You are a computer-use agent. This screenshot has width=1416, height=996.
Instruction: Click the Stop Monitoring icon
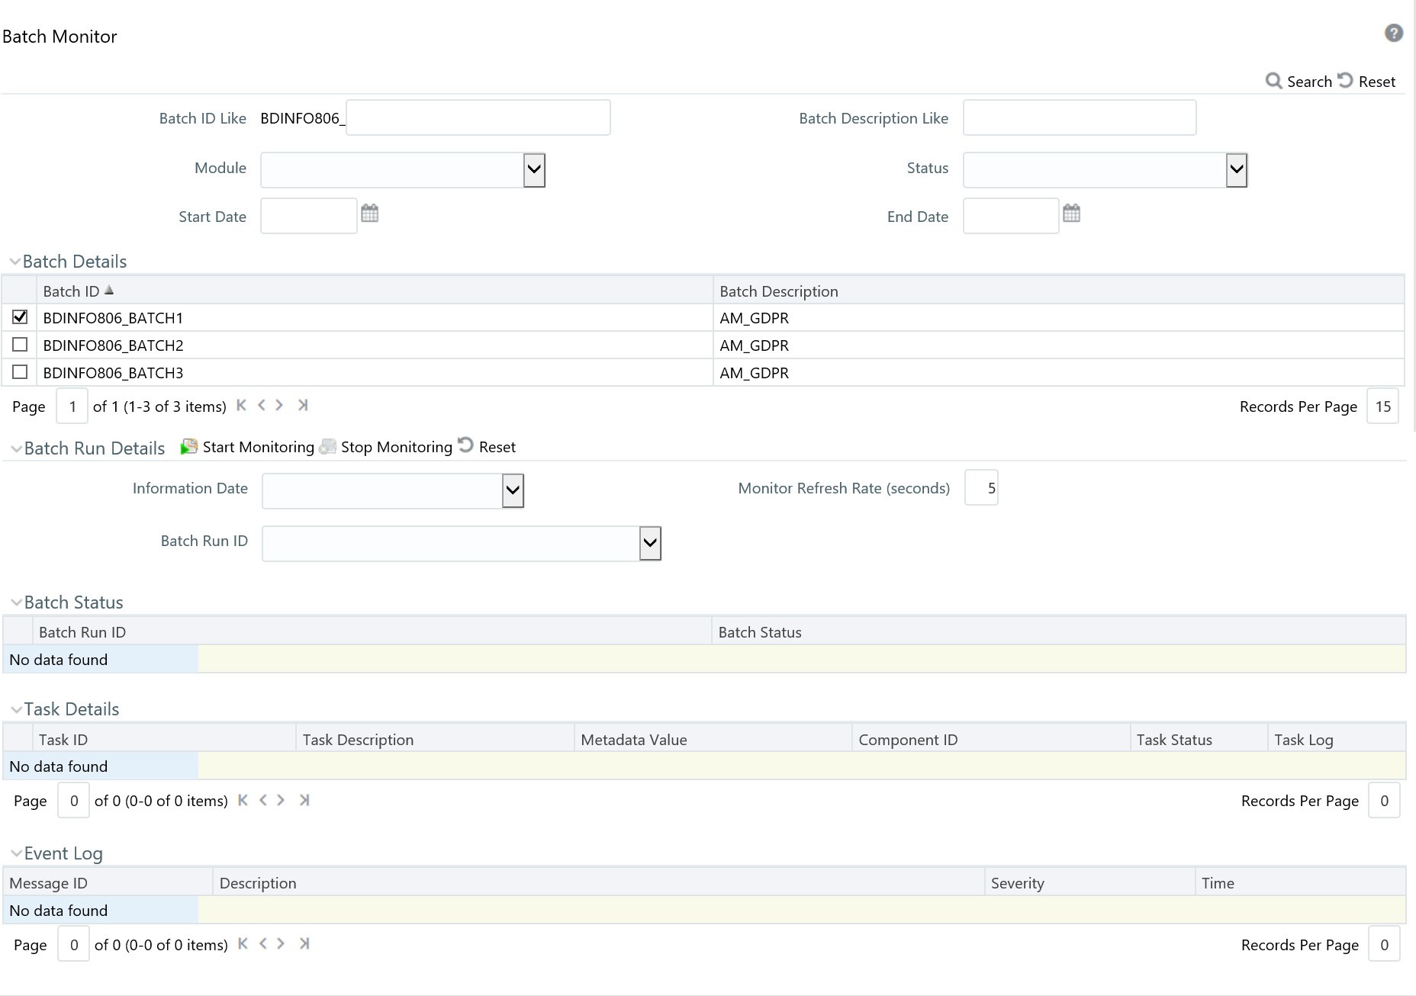point(327,446)
